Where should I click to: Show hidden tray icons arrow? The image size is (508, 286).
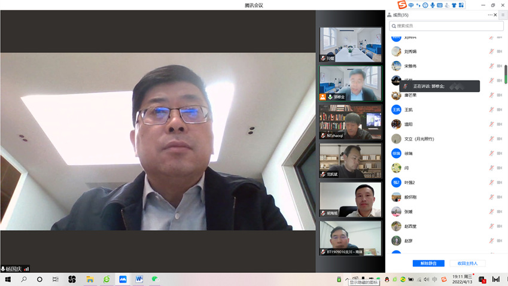(346, 279)
